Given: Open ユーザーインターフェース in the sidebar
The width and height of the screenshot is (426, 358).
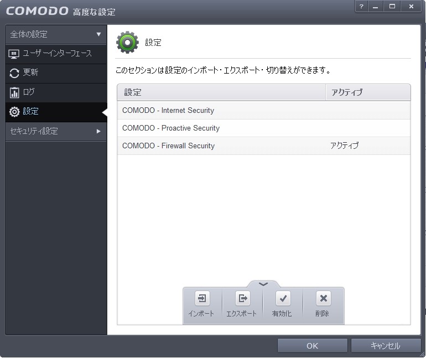Looking at the screenshot, I should tap(56, 54).
